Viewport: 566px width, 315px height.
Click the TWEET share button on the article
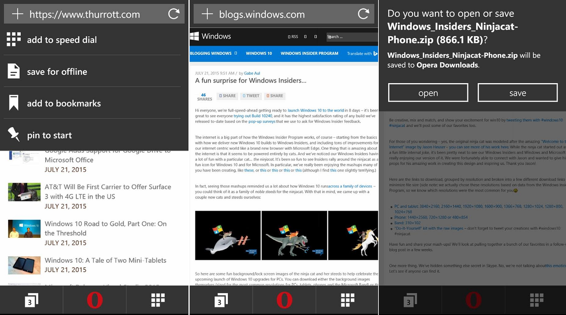click(x=251, y=96)
